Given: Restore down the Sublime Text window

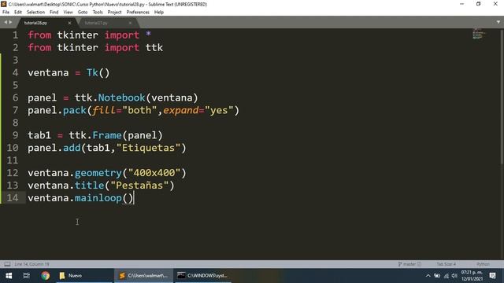Looking at the screenshot, I should click(x=478, y=4).
